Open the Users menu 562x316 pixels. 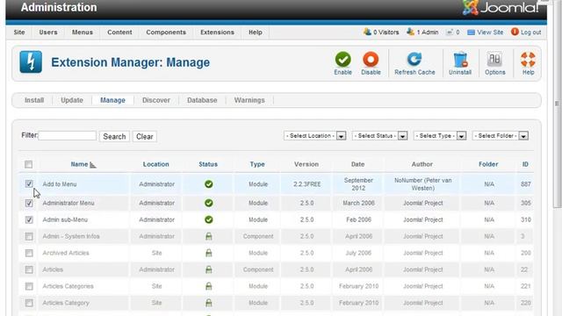[48, 32]
